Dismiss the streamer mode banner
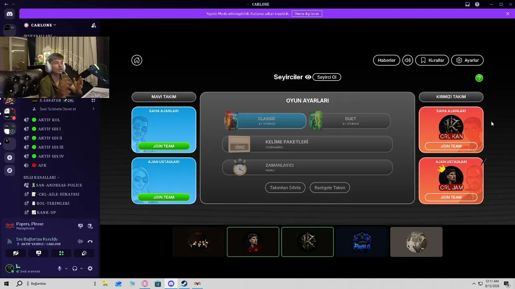The height and width of the screenshot is (289, 515). click(x=508, y=14)
